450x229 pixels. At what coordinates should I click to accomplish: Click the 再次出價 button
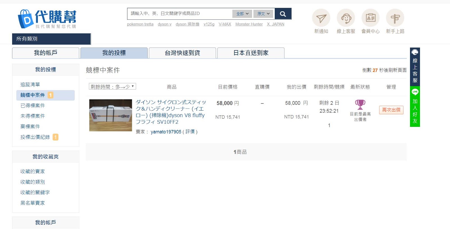(391, 110)
